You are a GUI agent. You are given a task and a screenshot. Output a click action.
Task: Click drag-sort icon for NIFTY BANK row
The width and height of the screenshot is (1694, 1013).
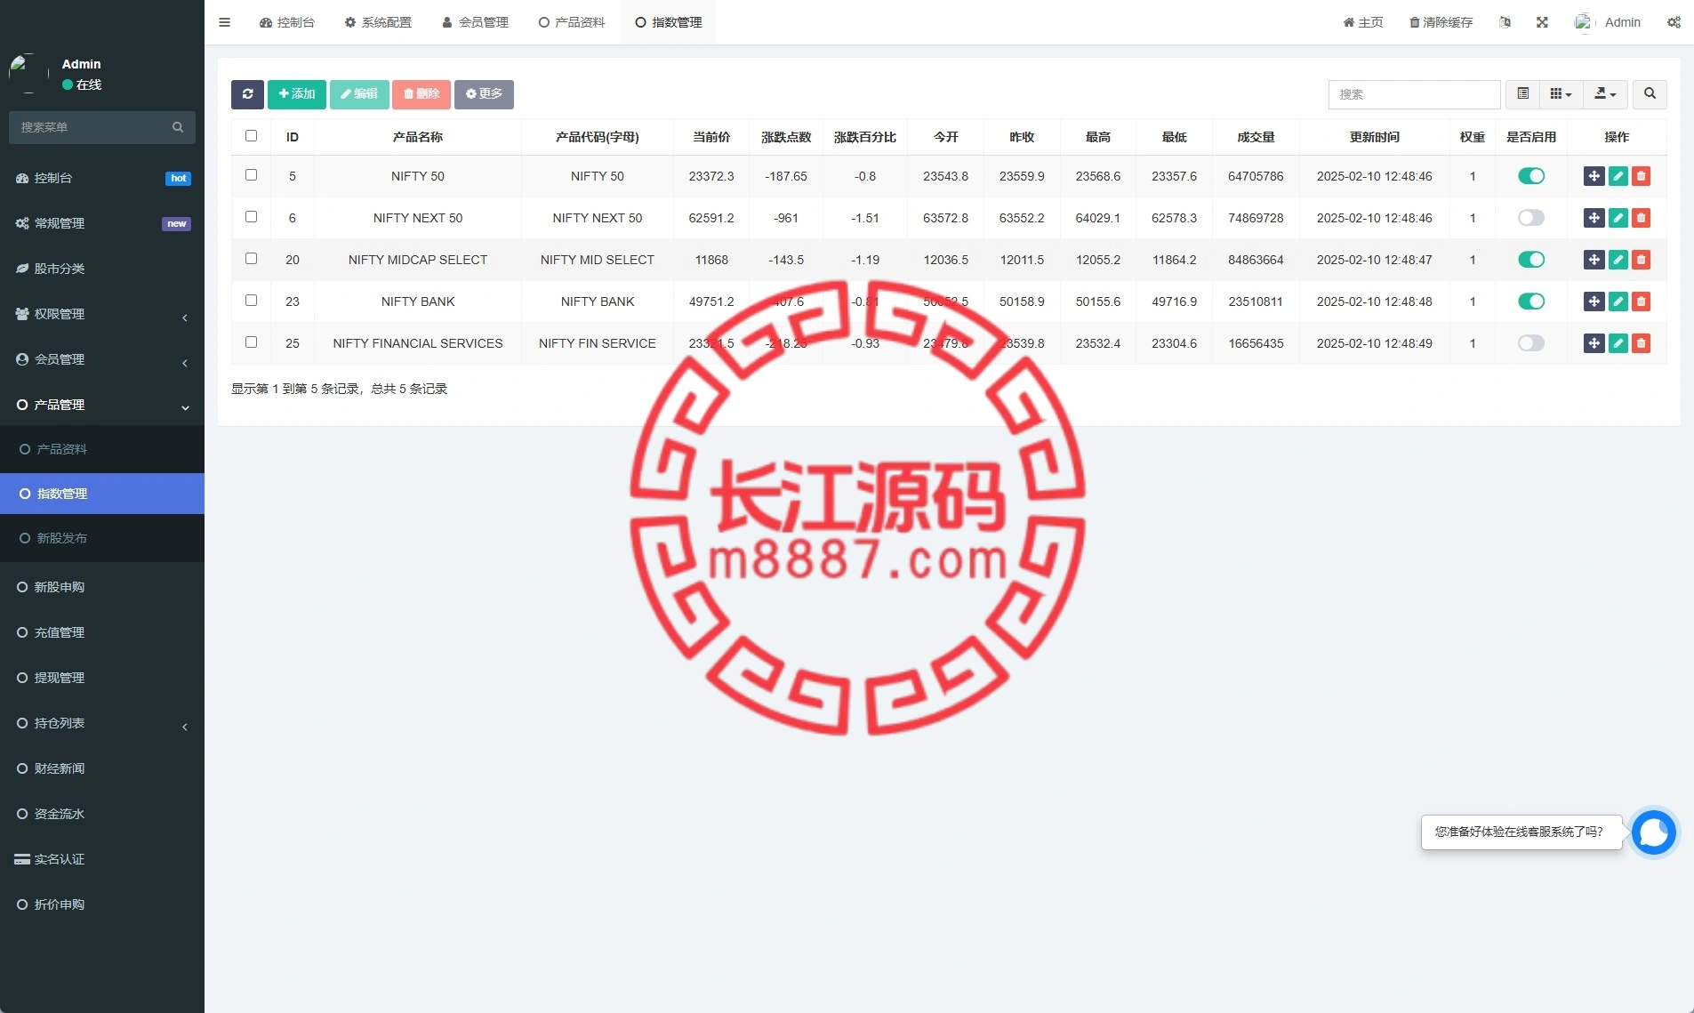click(x=1594, y=301)
